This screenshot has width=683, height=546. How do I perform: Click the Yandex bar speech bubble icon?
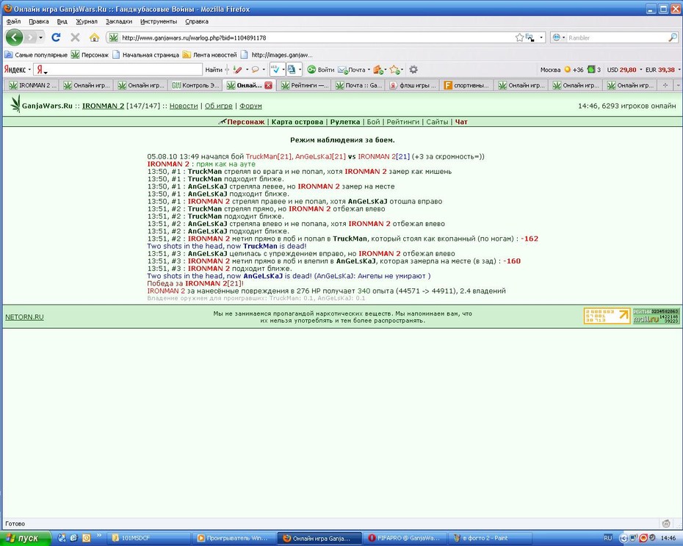(256, 70)
